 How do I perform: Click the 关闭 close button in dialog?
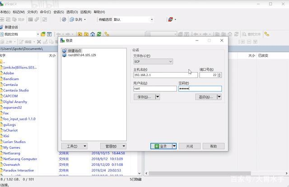click(x=190, y=146)
